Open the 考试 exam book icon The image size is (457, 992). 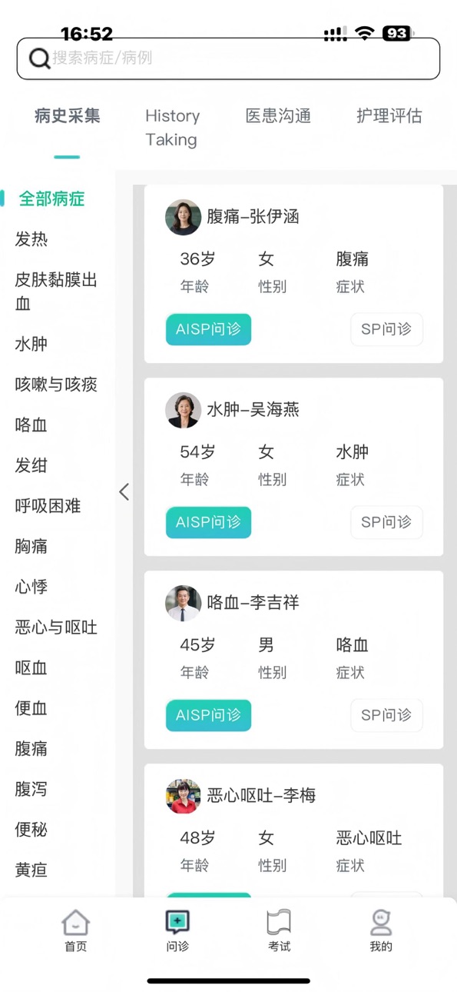coord(279,922)
